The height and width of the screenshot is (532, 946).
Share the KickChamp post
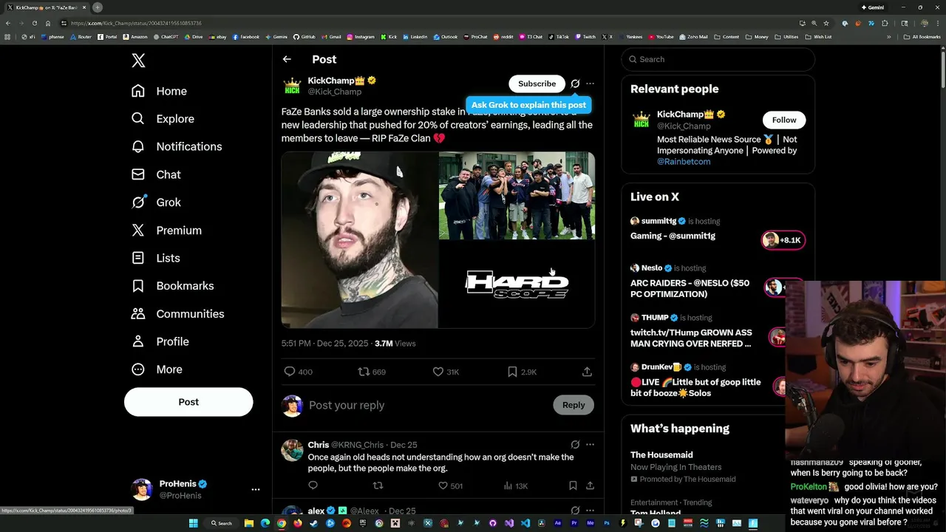pyautogui.click(x=587, y=372)
